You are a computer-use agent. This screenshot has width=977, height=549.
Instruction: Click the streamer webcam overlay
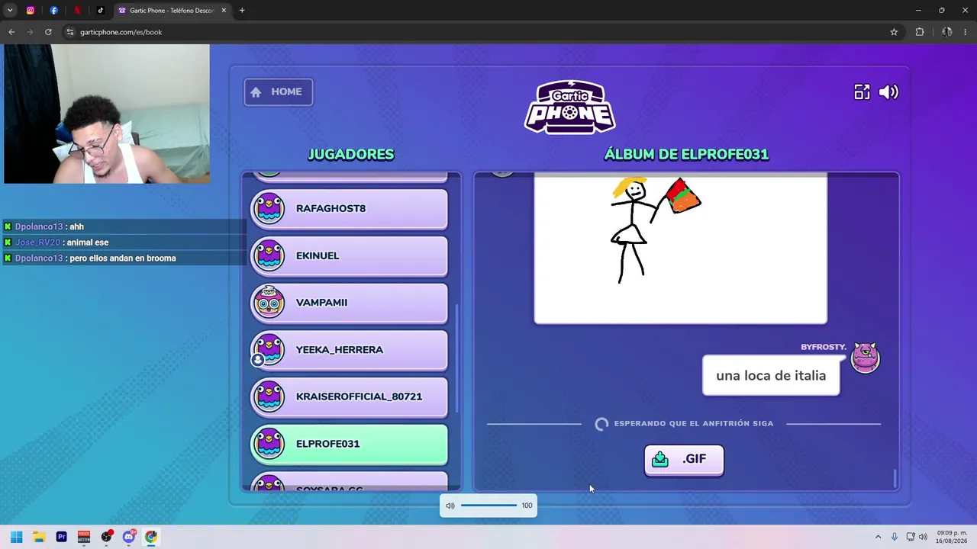pos(106,114)
